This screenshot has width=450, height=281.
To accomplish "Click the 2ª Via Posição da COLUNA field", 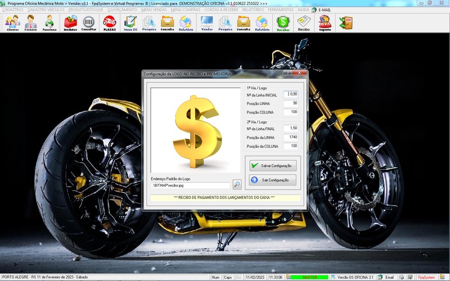I will coord(291,146).
